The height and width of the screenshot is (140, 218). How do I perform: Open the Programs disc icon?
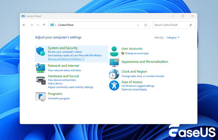tap(40, 97)
